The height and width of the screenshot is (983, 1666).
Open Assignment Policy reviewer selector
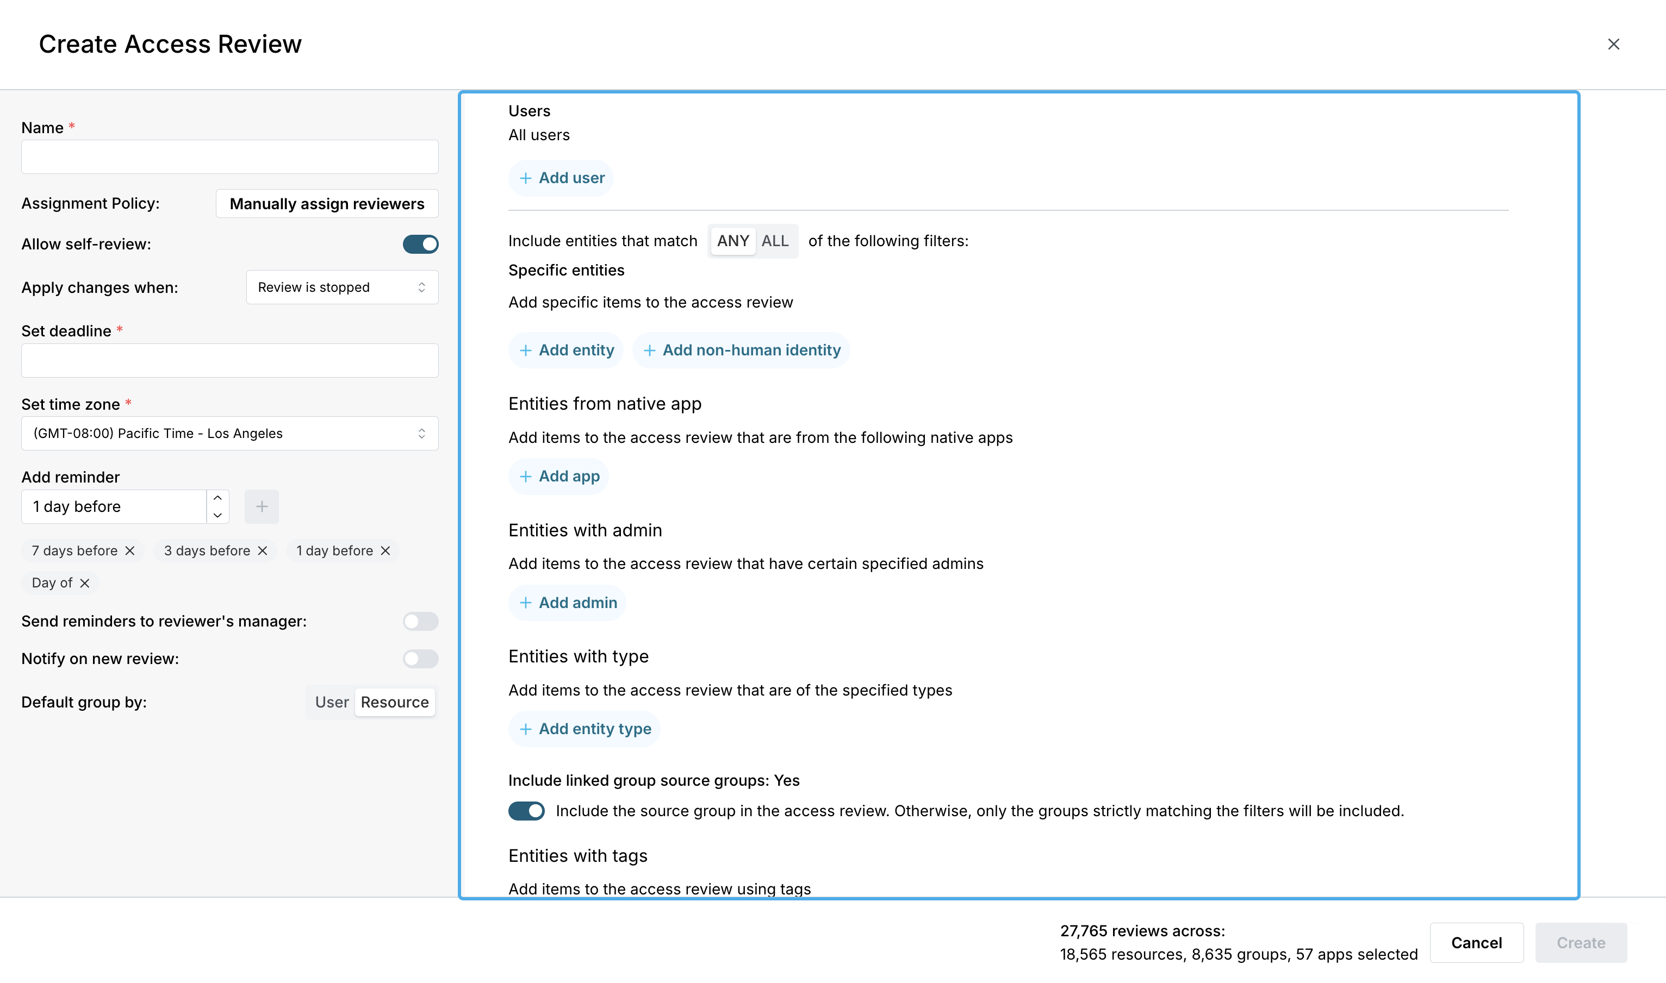[327, 204]
